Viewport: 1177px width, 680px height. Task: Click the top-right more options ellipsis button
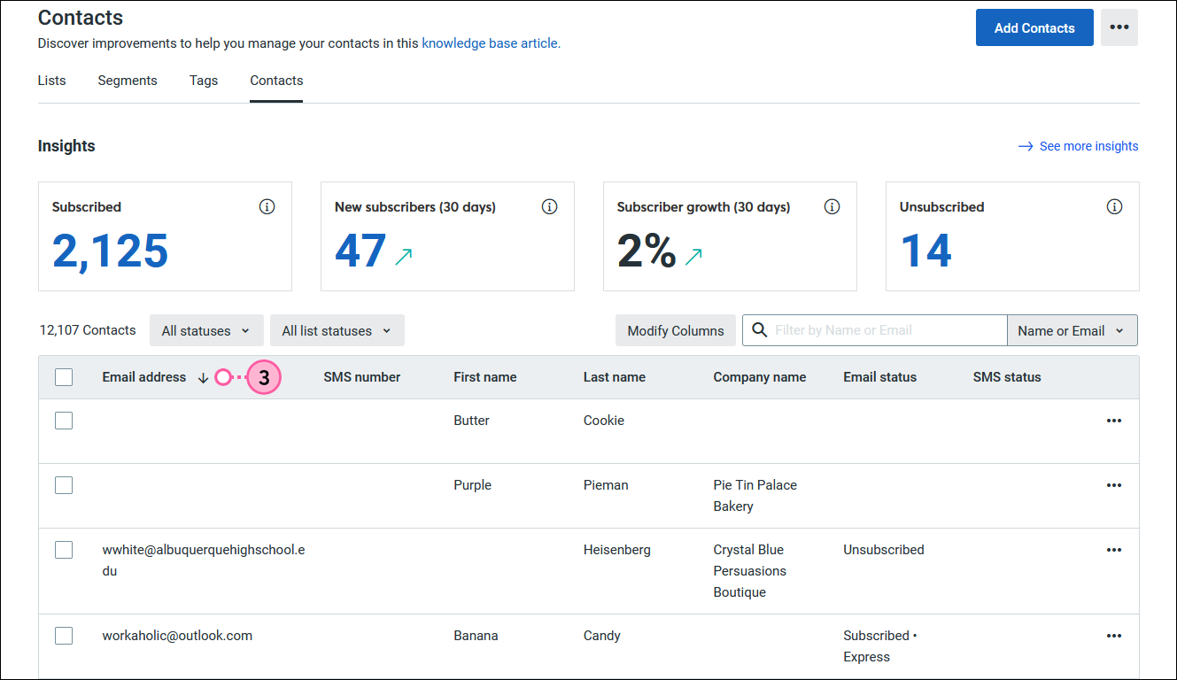pyautogui.click(x=1119, y=27)
